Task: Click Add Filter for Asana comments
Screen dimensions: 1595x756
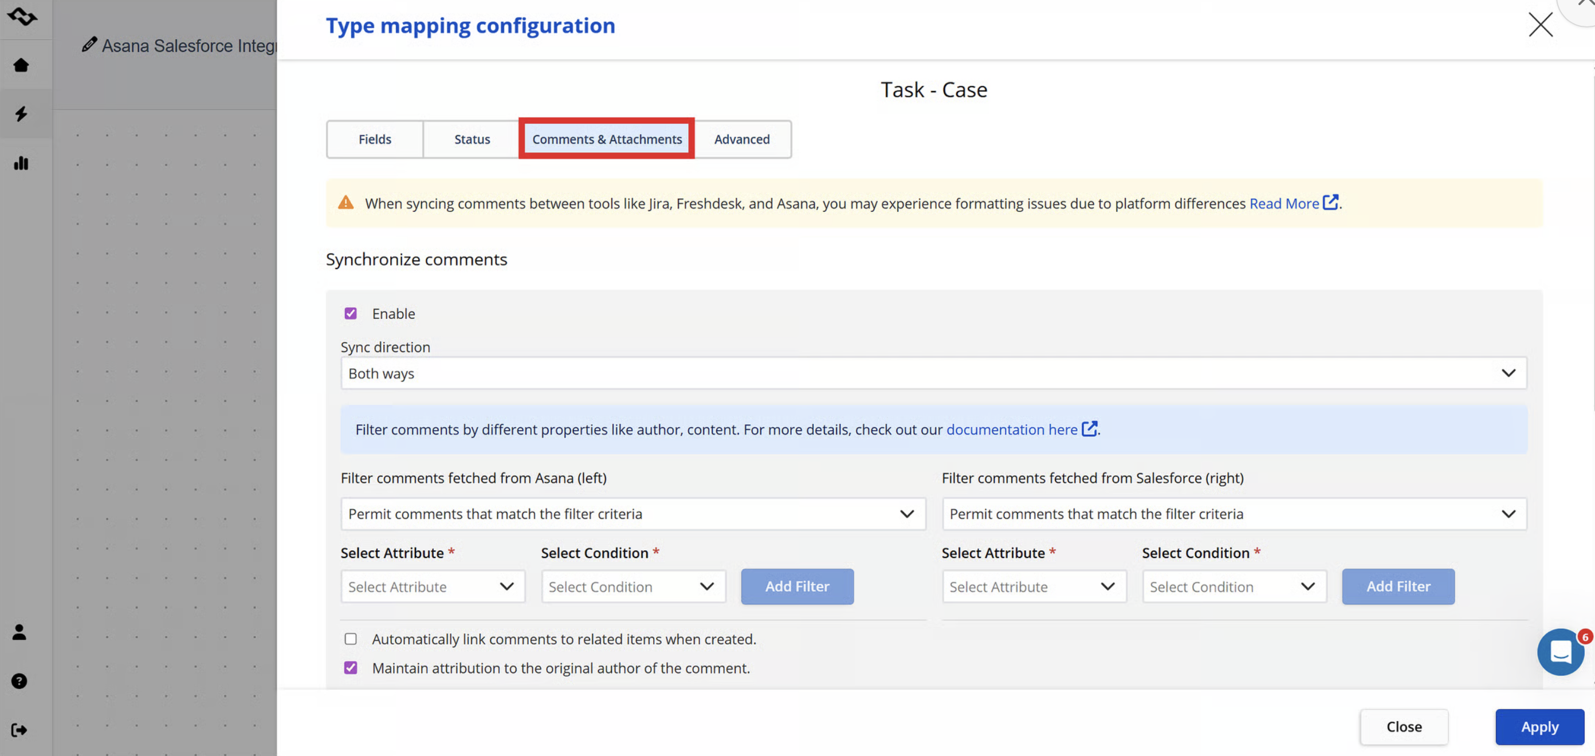Action: point(797,586)
